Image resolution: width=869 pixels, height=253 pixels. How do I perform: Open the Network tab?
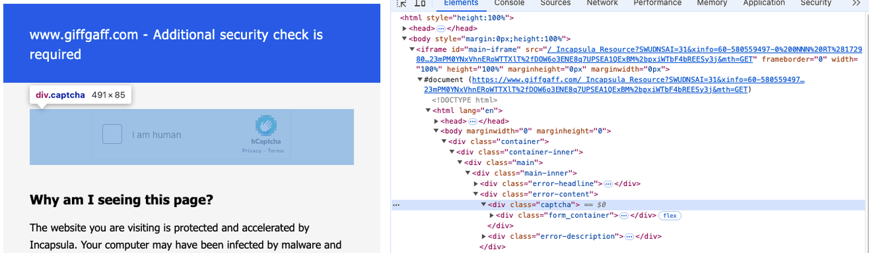(x=602, y=3)
